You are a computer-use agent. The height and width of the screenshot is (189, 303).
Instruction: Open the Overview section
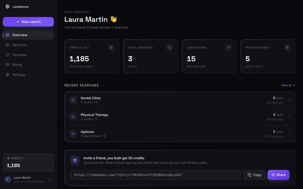pyautogui.click(x=28, y=35)
